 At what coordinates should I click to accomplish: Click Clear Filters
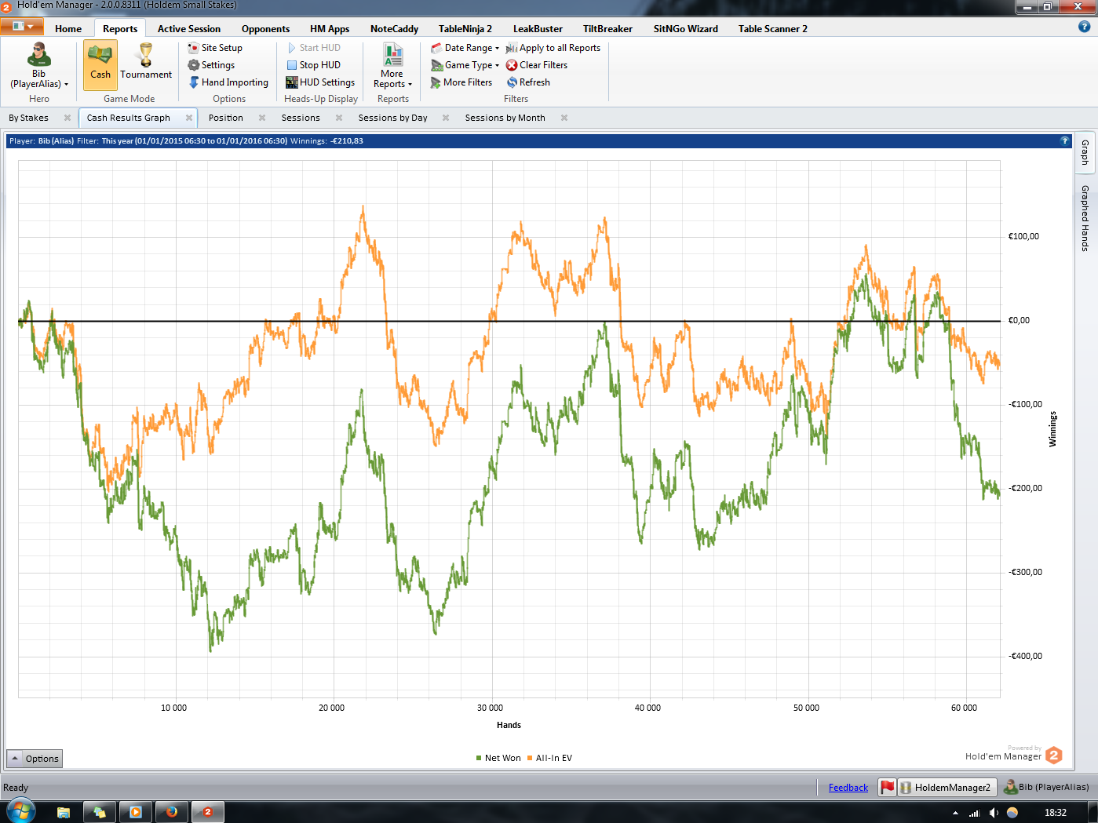(537, 65)
